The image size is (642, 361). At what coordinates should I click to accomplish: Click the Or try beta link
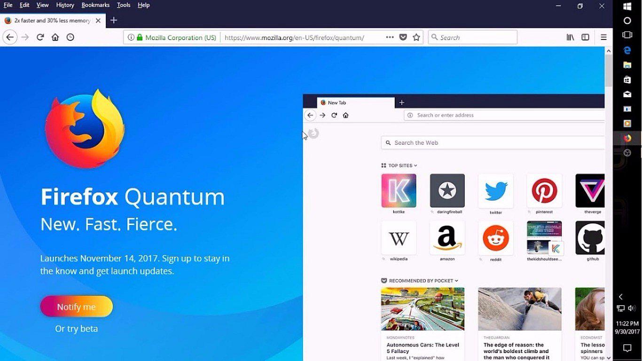(x=77, y=329)
